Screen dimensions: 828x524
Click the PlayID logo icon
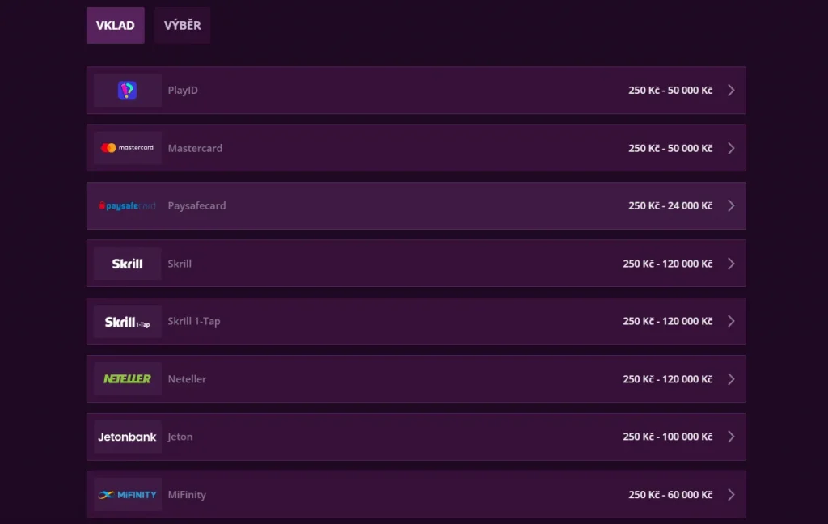click(x=127, y=91)
